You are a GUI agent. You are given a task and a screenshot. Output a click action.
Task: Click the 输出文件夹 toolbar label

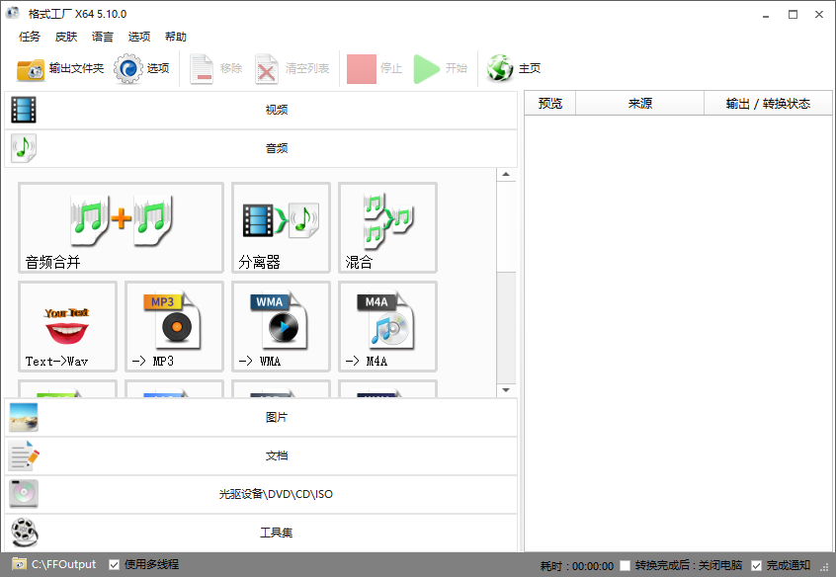click(x=76, y=68)
